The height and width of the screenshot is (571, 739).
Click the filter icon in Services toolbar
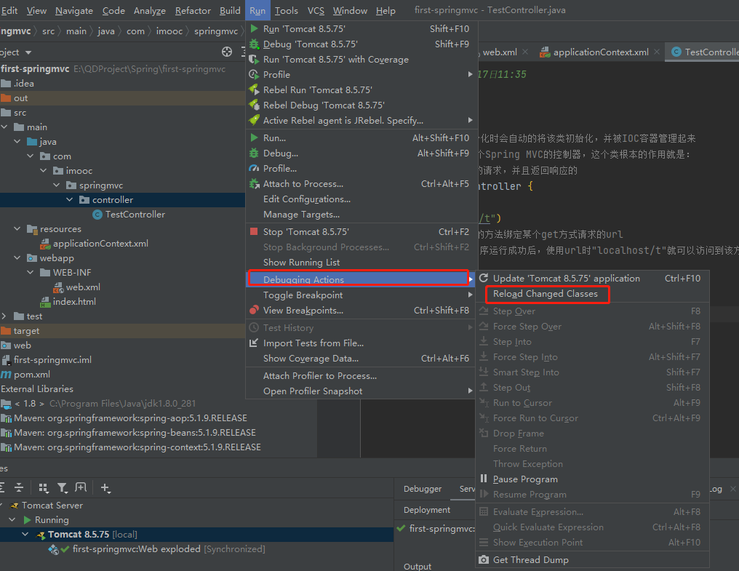pyautogui.click(x=63, y=487)
